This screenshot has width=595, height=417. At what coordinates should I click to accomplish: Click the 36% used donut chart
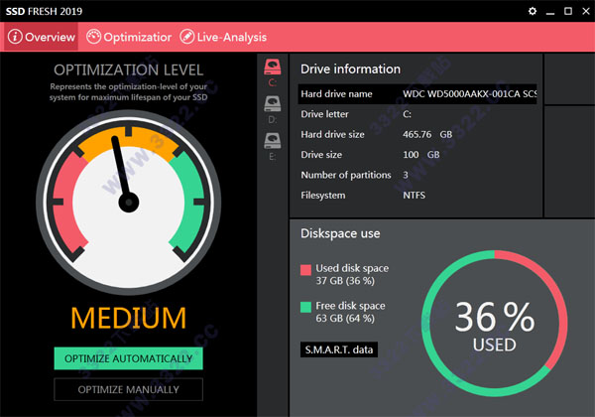point(495,324)
